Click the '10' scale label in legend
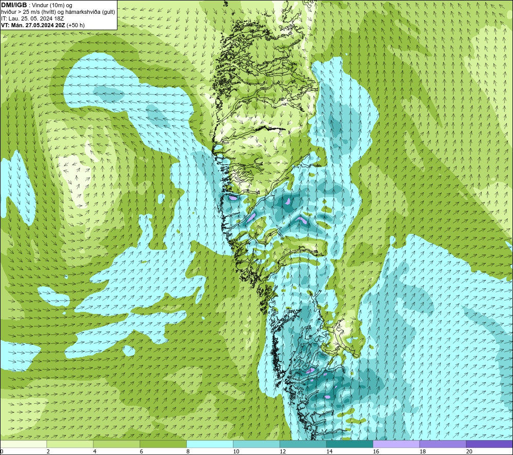 [x=236, y=451]
